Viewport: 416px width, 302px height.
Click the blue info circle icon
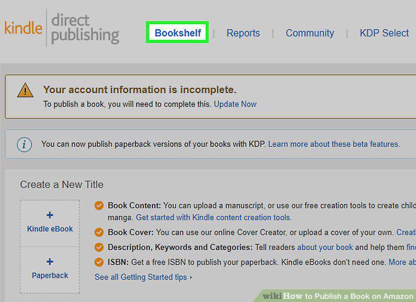coord(25,144)
